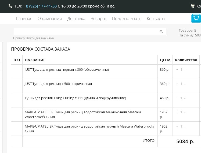This screenshot has width=201, height=153.
Task: Decrease quantity of JUST Тушь черная т.800
Action: [x=185, y=70]
